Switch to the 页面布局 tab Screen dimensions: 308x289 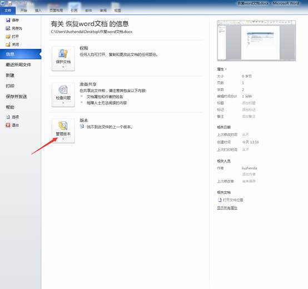[x=56, y=11]
